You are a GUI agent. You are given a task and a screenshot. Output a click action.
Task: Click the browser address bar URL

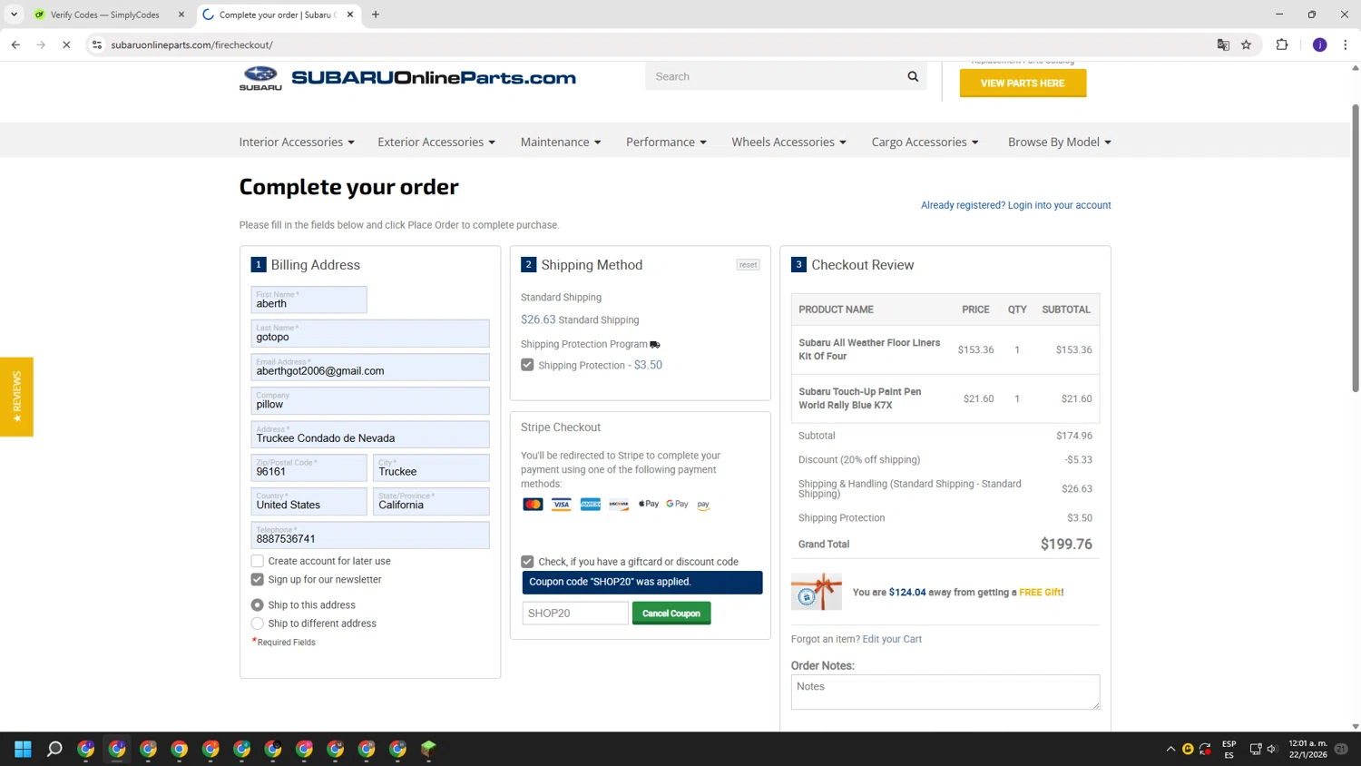[x=192, y=44]
